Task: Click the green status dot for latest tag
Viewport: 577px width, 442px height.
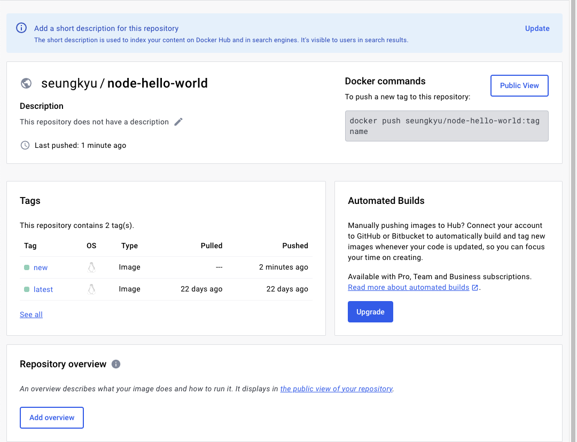Action: 27,289
